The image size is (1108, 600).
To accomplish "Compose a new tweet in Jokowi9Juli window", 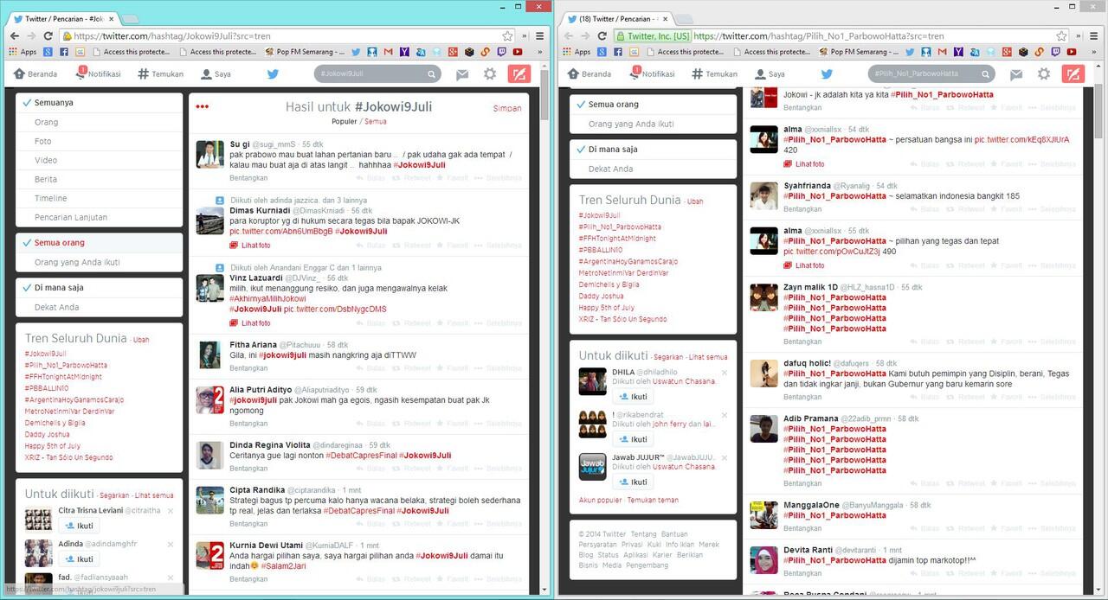I will pyautogui.click(x=519, y=74).
